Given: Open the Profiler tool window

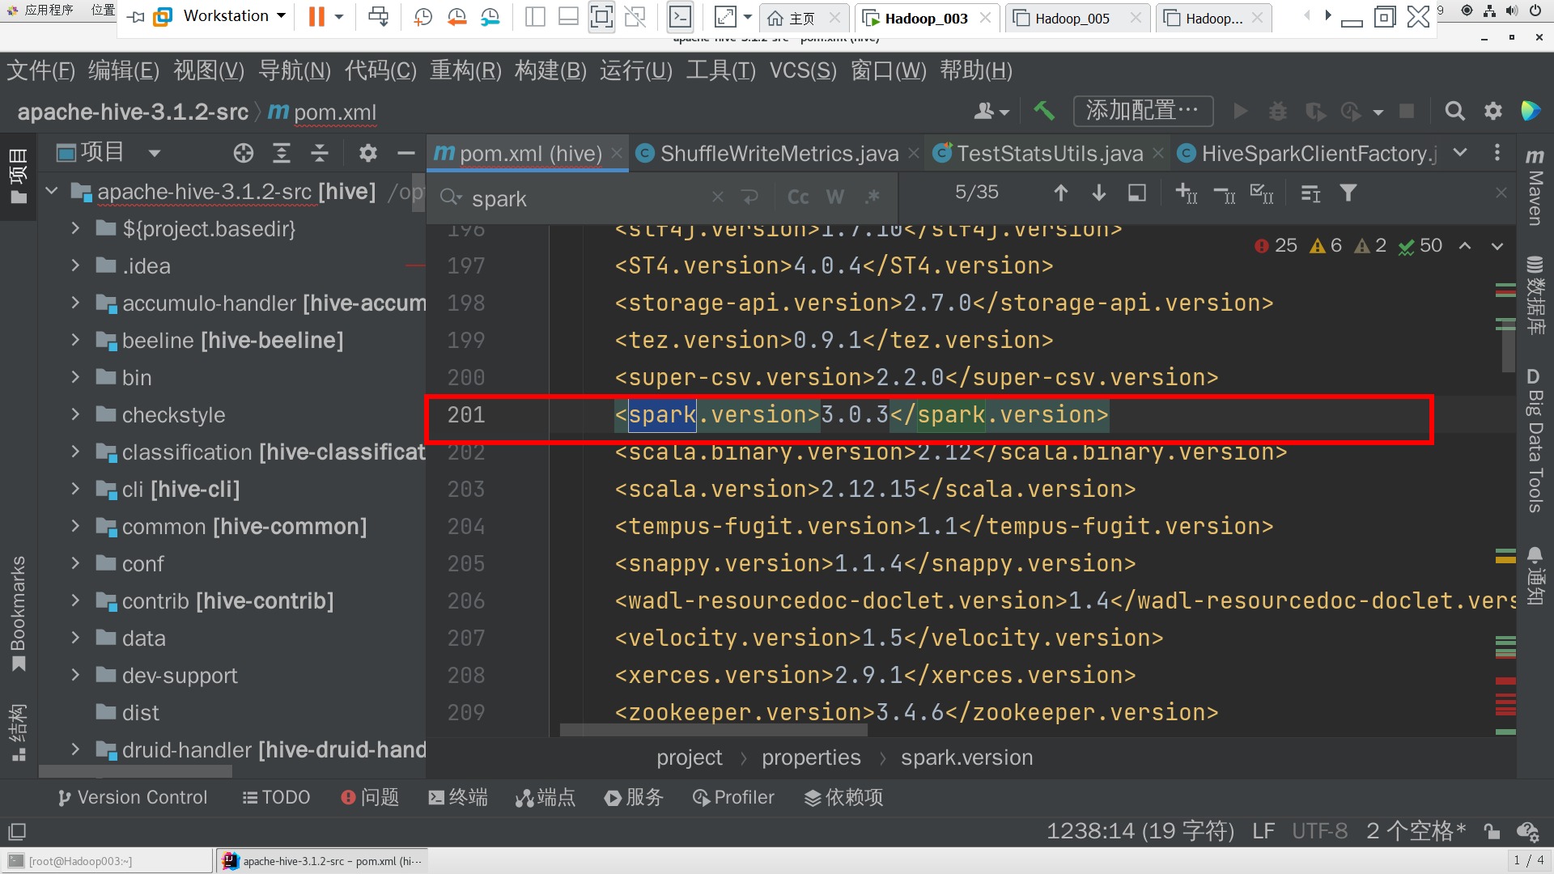Looking at the screenshot, I should tap(732, 797).
